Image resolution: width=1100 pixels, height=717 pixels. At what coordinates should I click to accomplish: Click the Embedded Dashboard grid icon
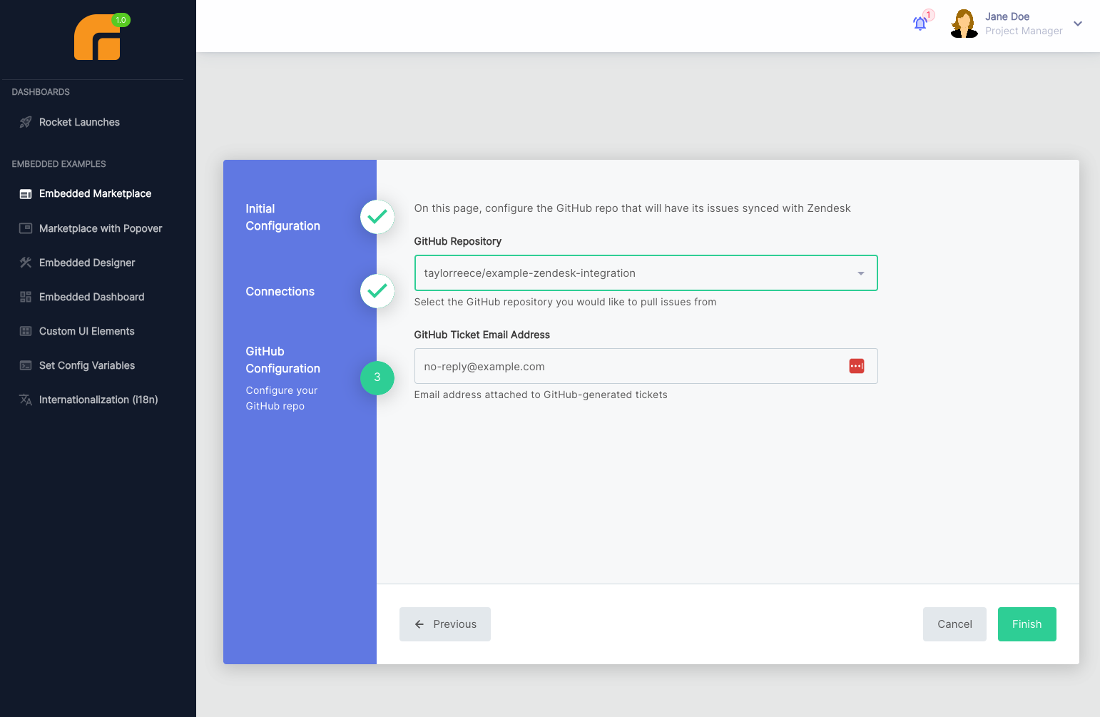point(25,296)
